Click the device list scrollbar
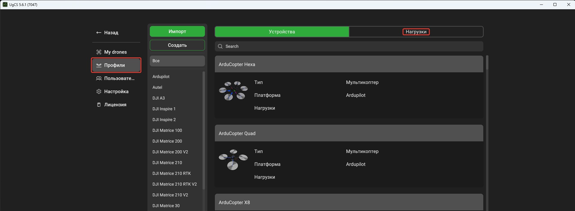The height and width of the screenshot is (211, 575). click(487, 62)
